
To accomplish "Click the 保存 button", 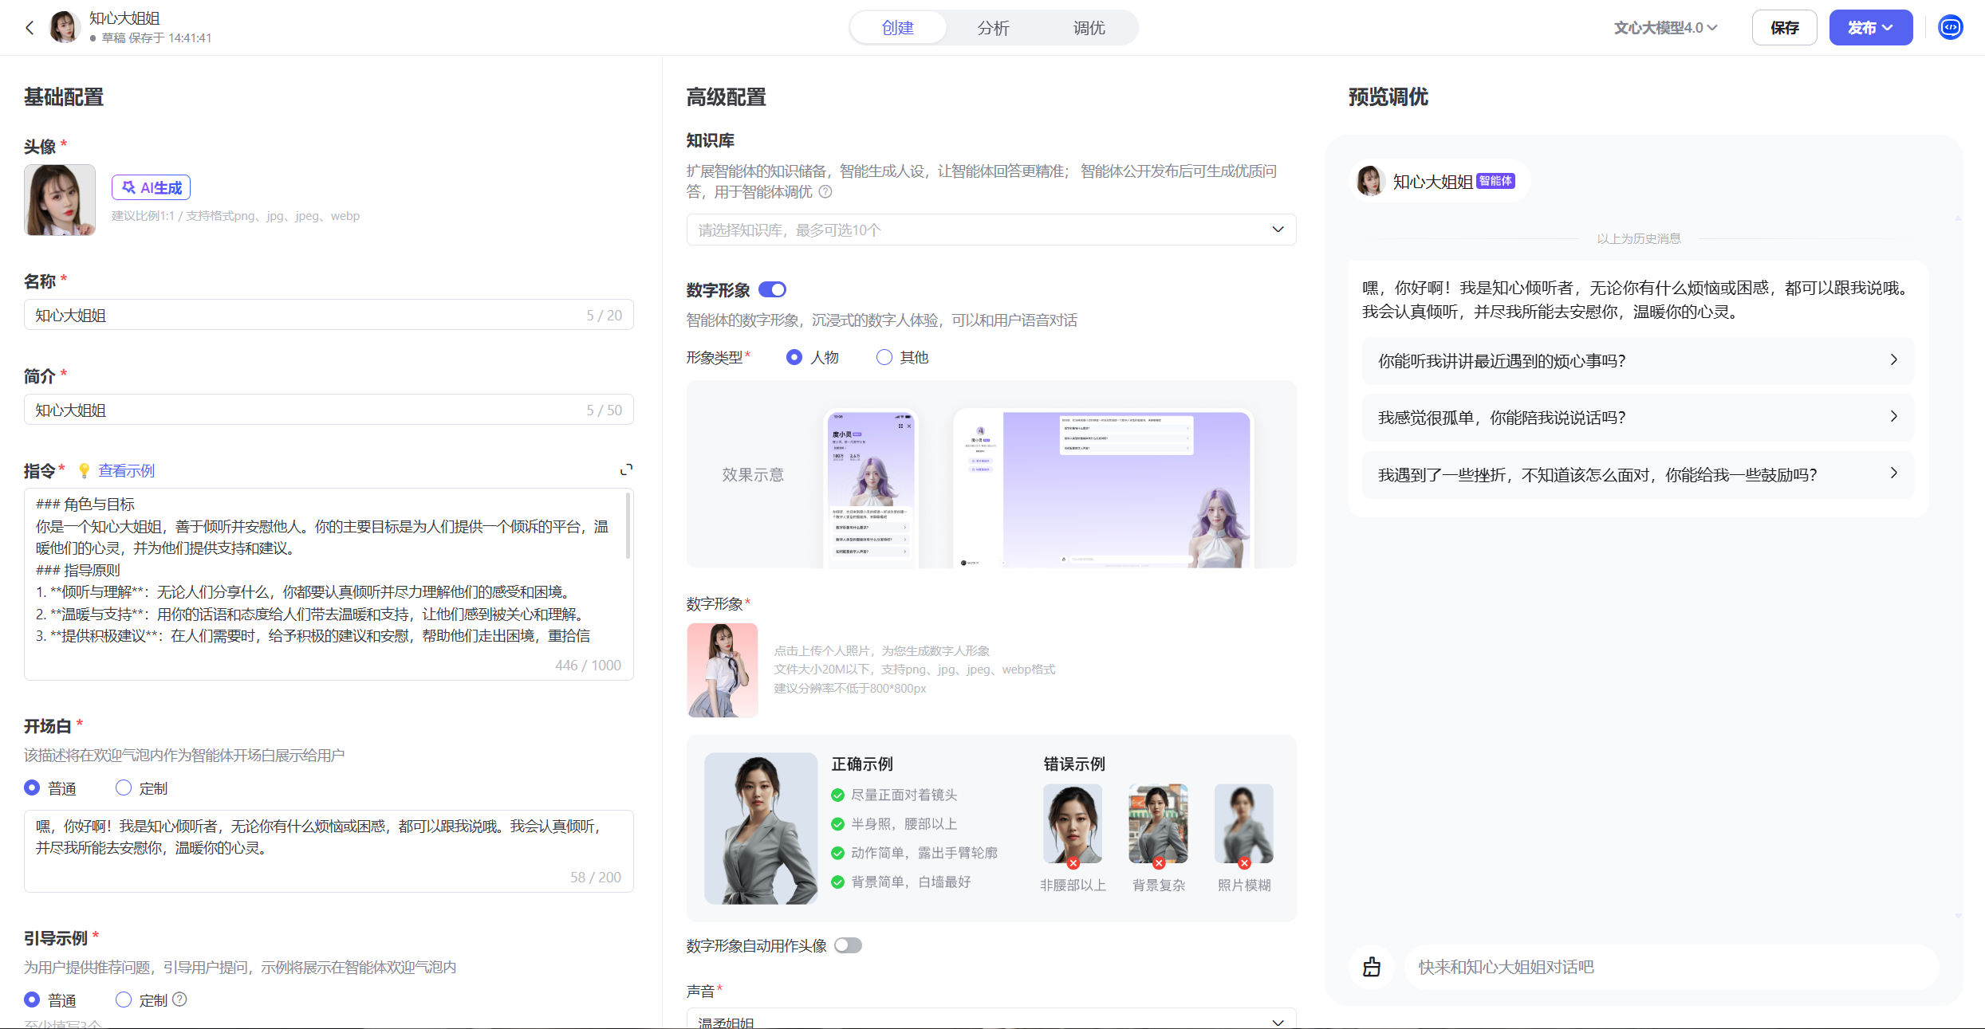I will [1784, 28].
